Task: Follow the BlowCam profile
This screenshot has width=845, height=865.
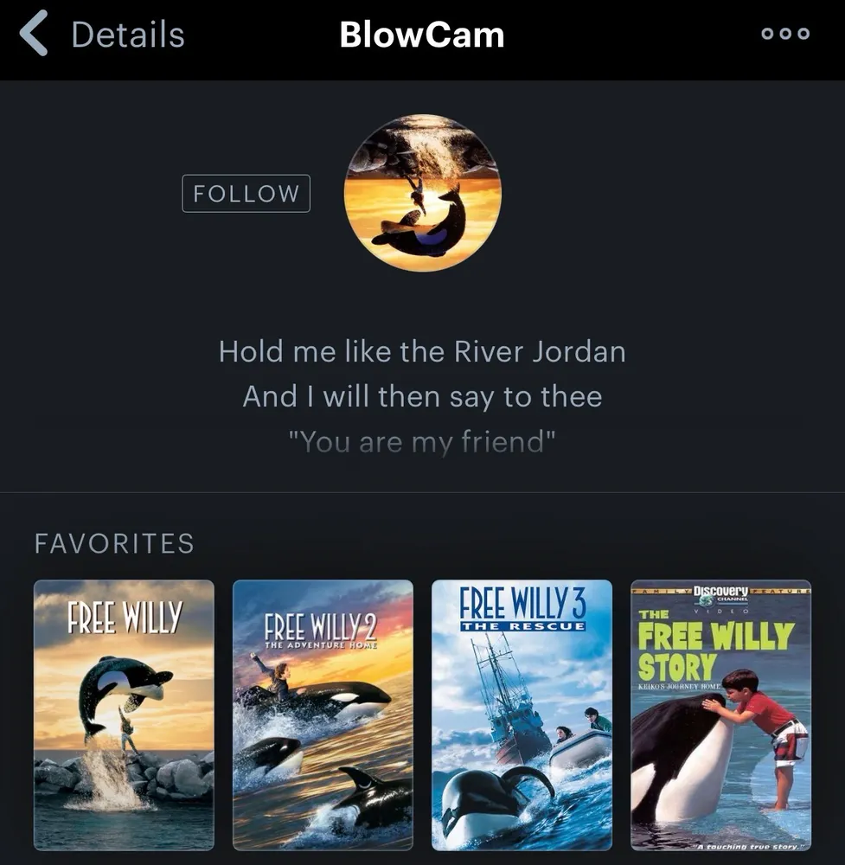Action: pos(246,194)
